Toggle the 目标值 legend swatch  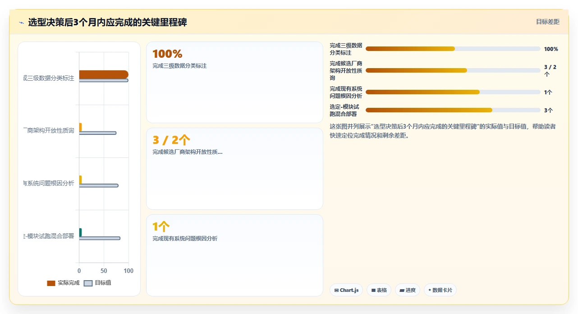(88, 283)
